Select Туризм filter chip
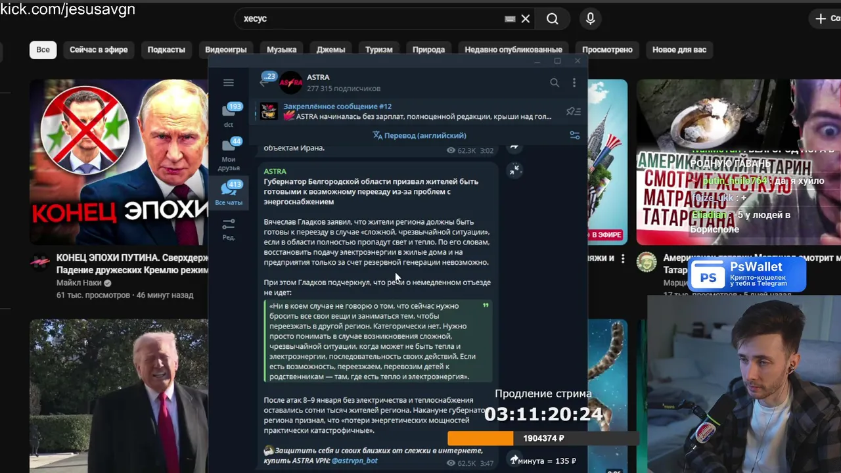Screen dimensions: 841x473 (379, 49)
